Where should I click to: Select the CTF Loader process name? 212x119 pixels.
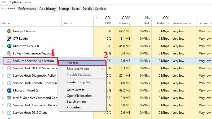coord(21,39)
